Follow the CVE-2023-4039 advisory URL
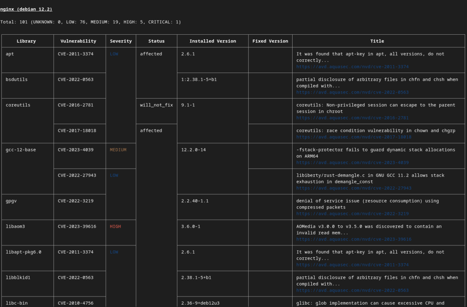Screen dimensions: 467x307 352,162
